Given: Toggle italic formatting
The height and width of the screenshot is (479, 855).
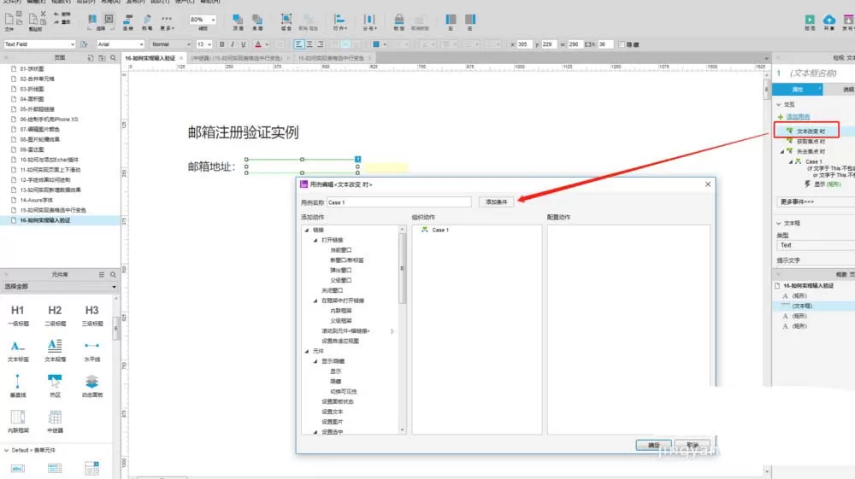Looking at the screenshot, I should pos(233,44).
